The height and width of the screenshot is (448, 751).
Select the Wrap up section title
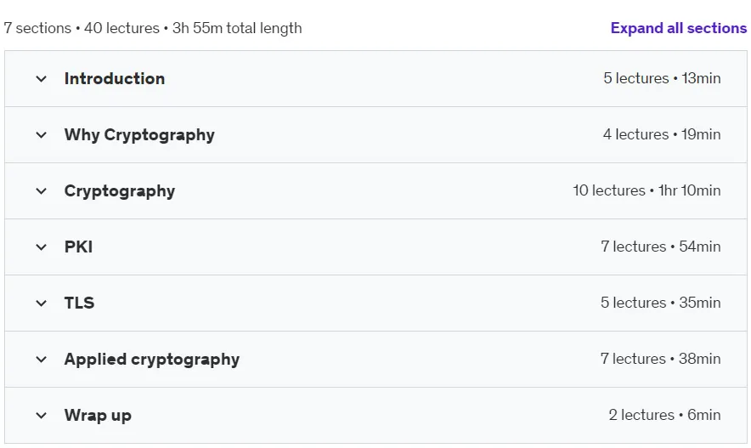[98, 416]
